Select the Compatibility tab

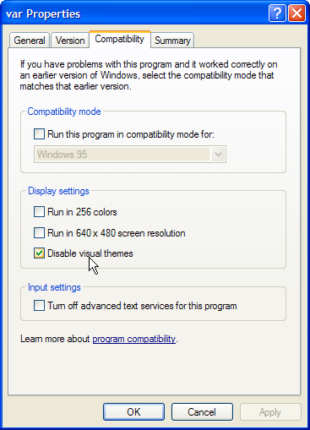120,39
